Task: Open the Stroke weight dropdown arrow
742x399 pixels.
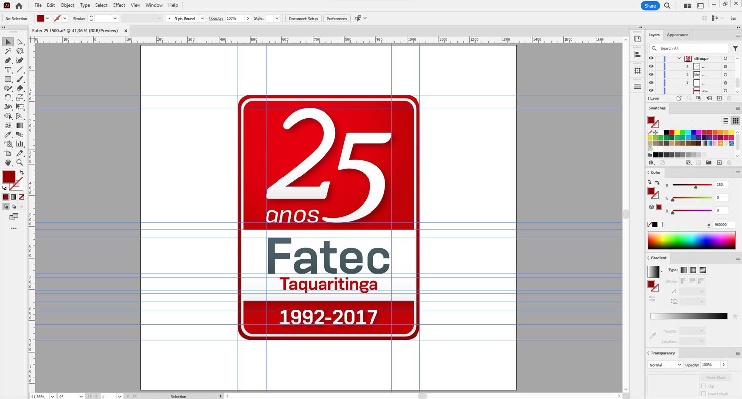Action: click(115, 18)
